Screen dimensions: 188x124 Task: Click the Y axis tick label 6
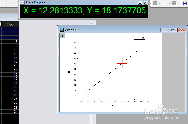click(76, 96)
